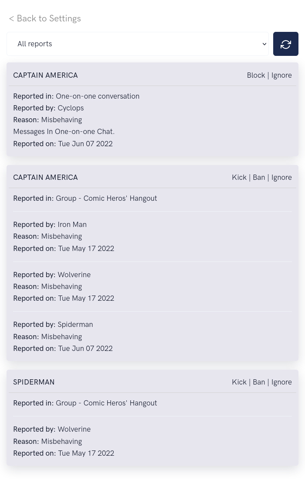Viewport: 305px width, 481px height.
Task: Click the refresh reports icon button
Action: pyautogui.click(x=285, y=44)
